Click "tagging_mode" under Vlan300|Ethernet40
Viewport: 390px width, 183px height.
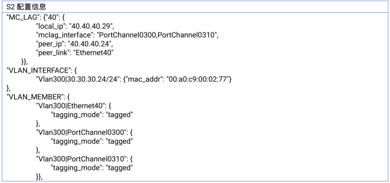76,115
